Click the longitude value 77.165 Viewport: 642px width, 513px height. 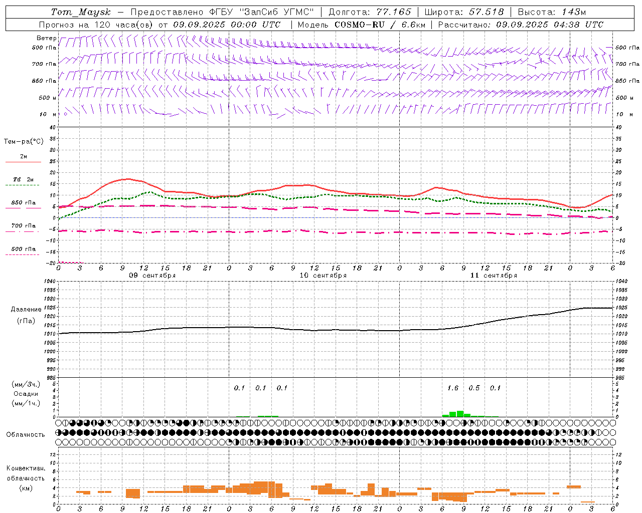click(x=394, y=12)
